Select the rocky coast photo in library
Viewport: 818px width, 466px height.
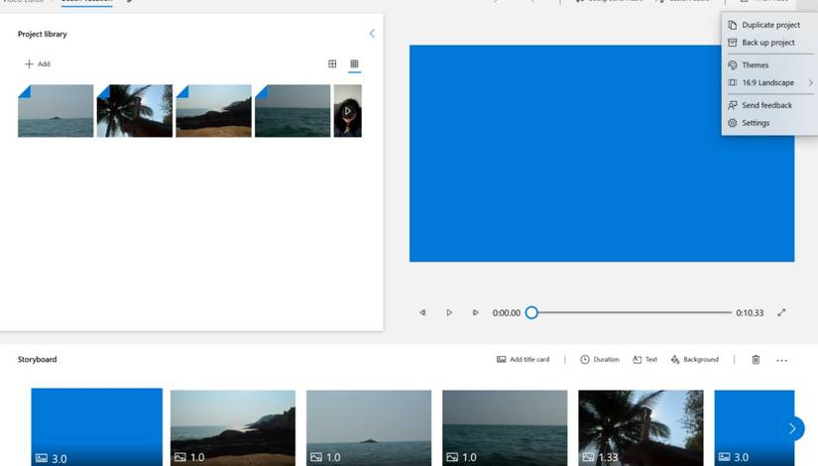213,111
